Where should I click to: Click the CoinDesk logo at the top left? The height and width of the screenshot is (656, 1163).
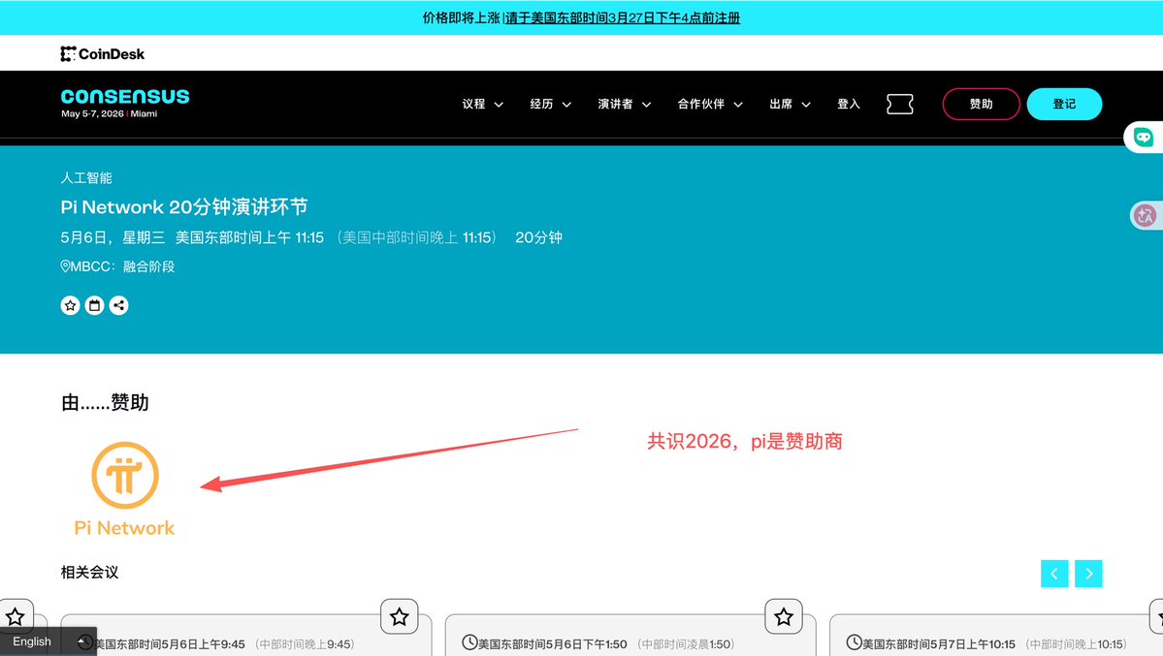102,53
